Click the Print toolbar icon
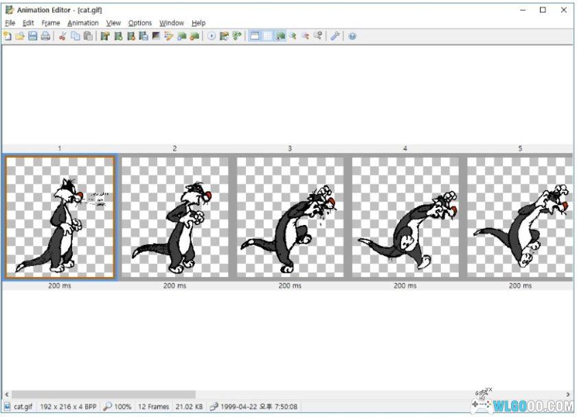 pyautogui.click(x=45, y=36)
